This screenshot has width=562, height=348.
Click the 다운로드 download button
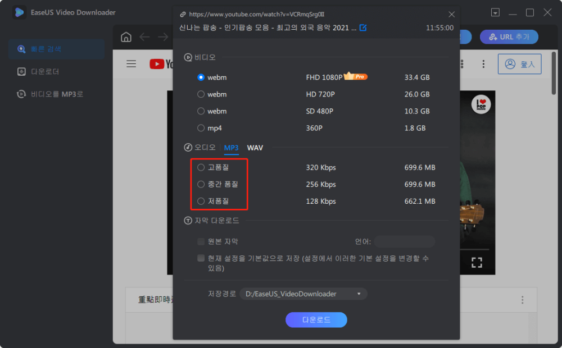click(x=316, y=320)
